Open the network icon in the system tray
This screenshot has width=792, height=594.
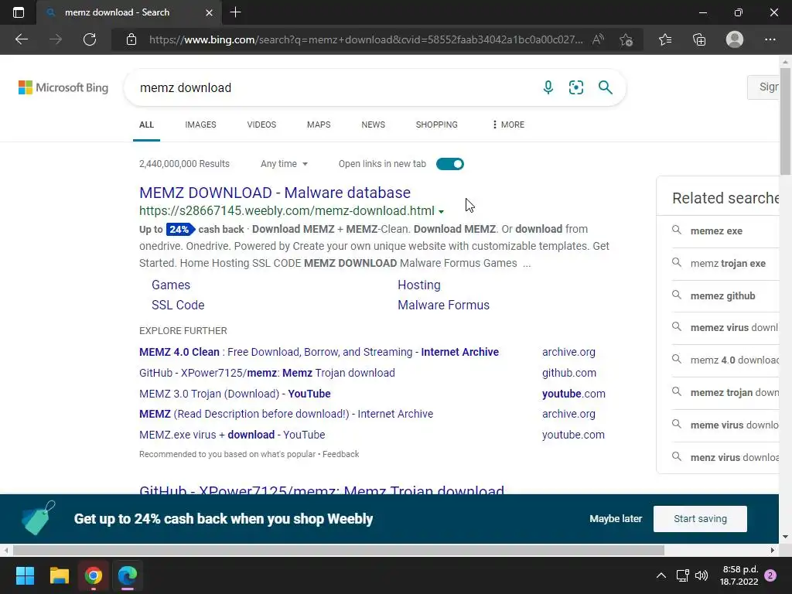(x=682, y=575)
